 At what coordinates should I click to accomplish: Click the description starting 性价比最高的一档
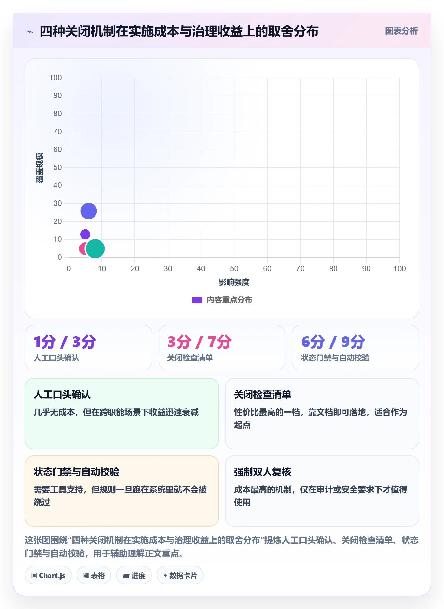point(321,418)
